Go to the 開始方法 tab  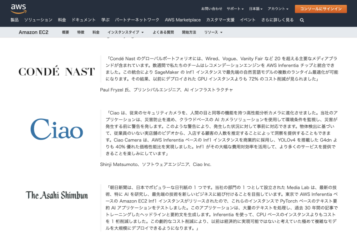click(189, 32)
